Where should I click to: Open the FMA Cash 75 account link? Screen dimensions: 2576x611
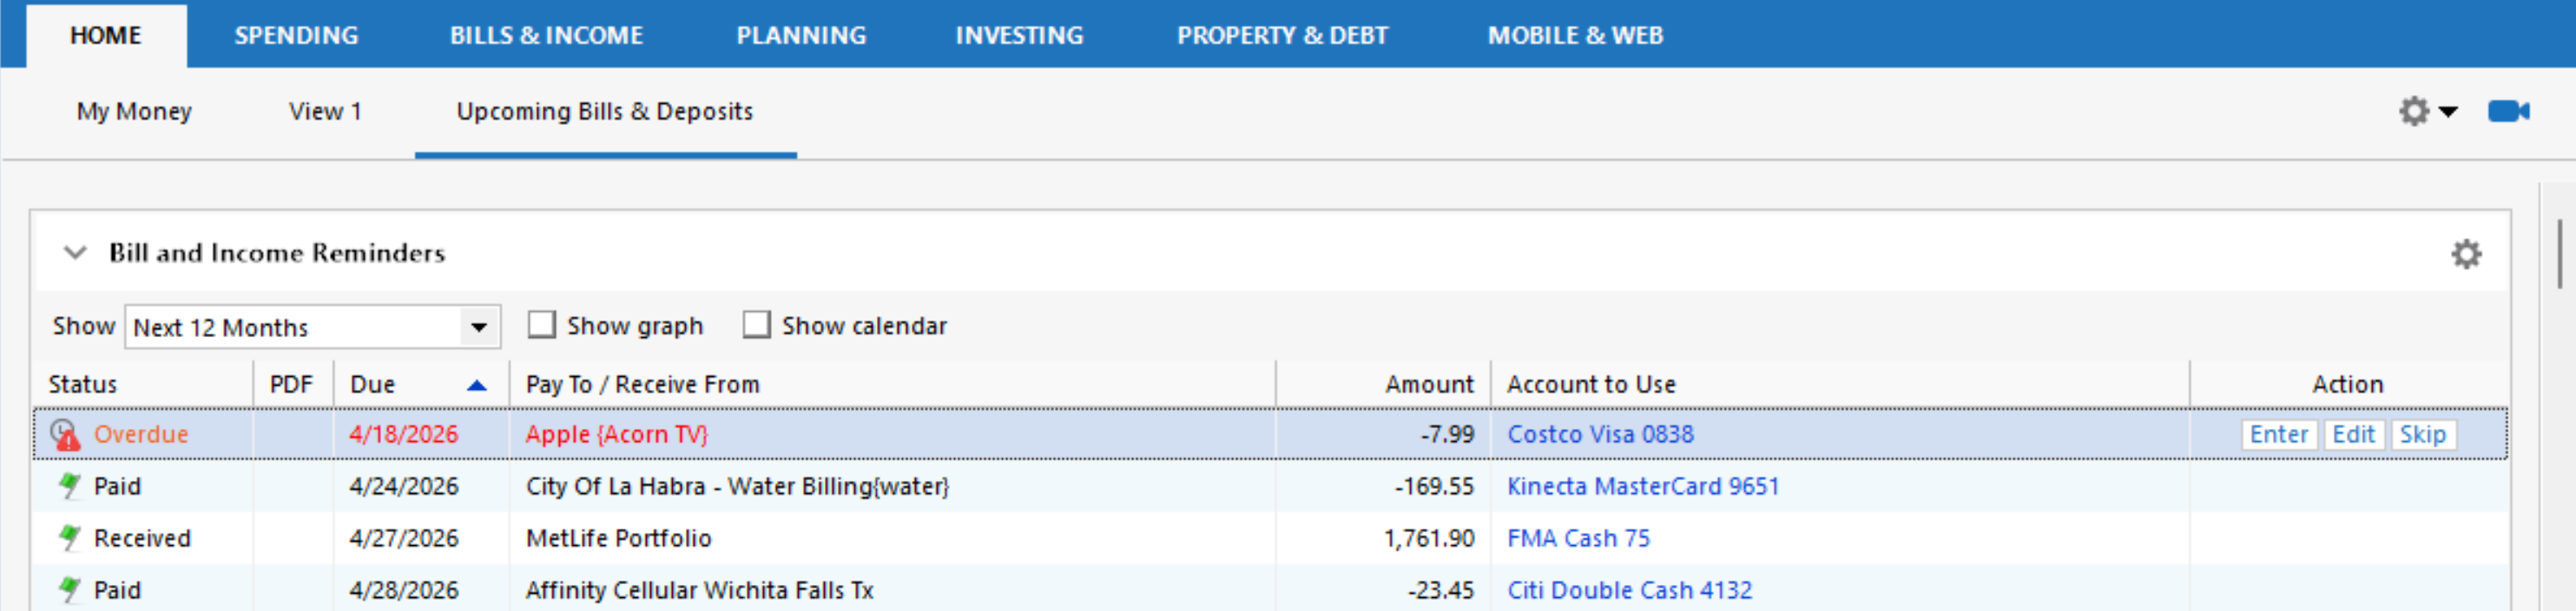coord(1578,538)
